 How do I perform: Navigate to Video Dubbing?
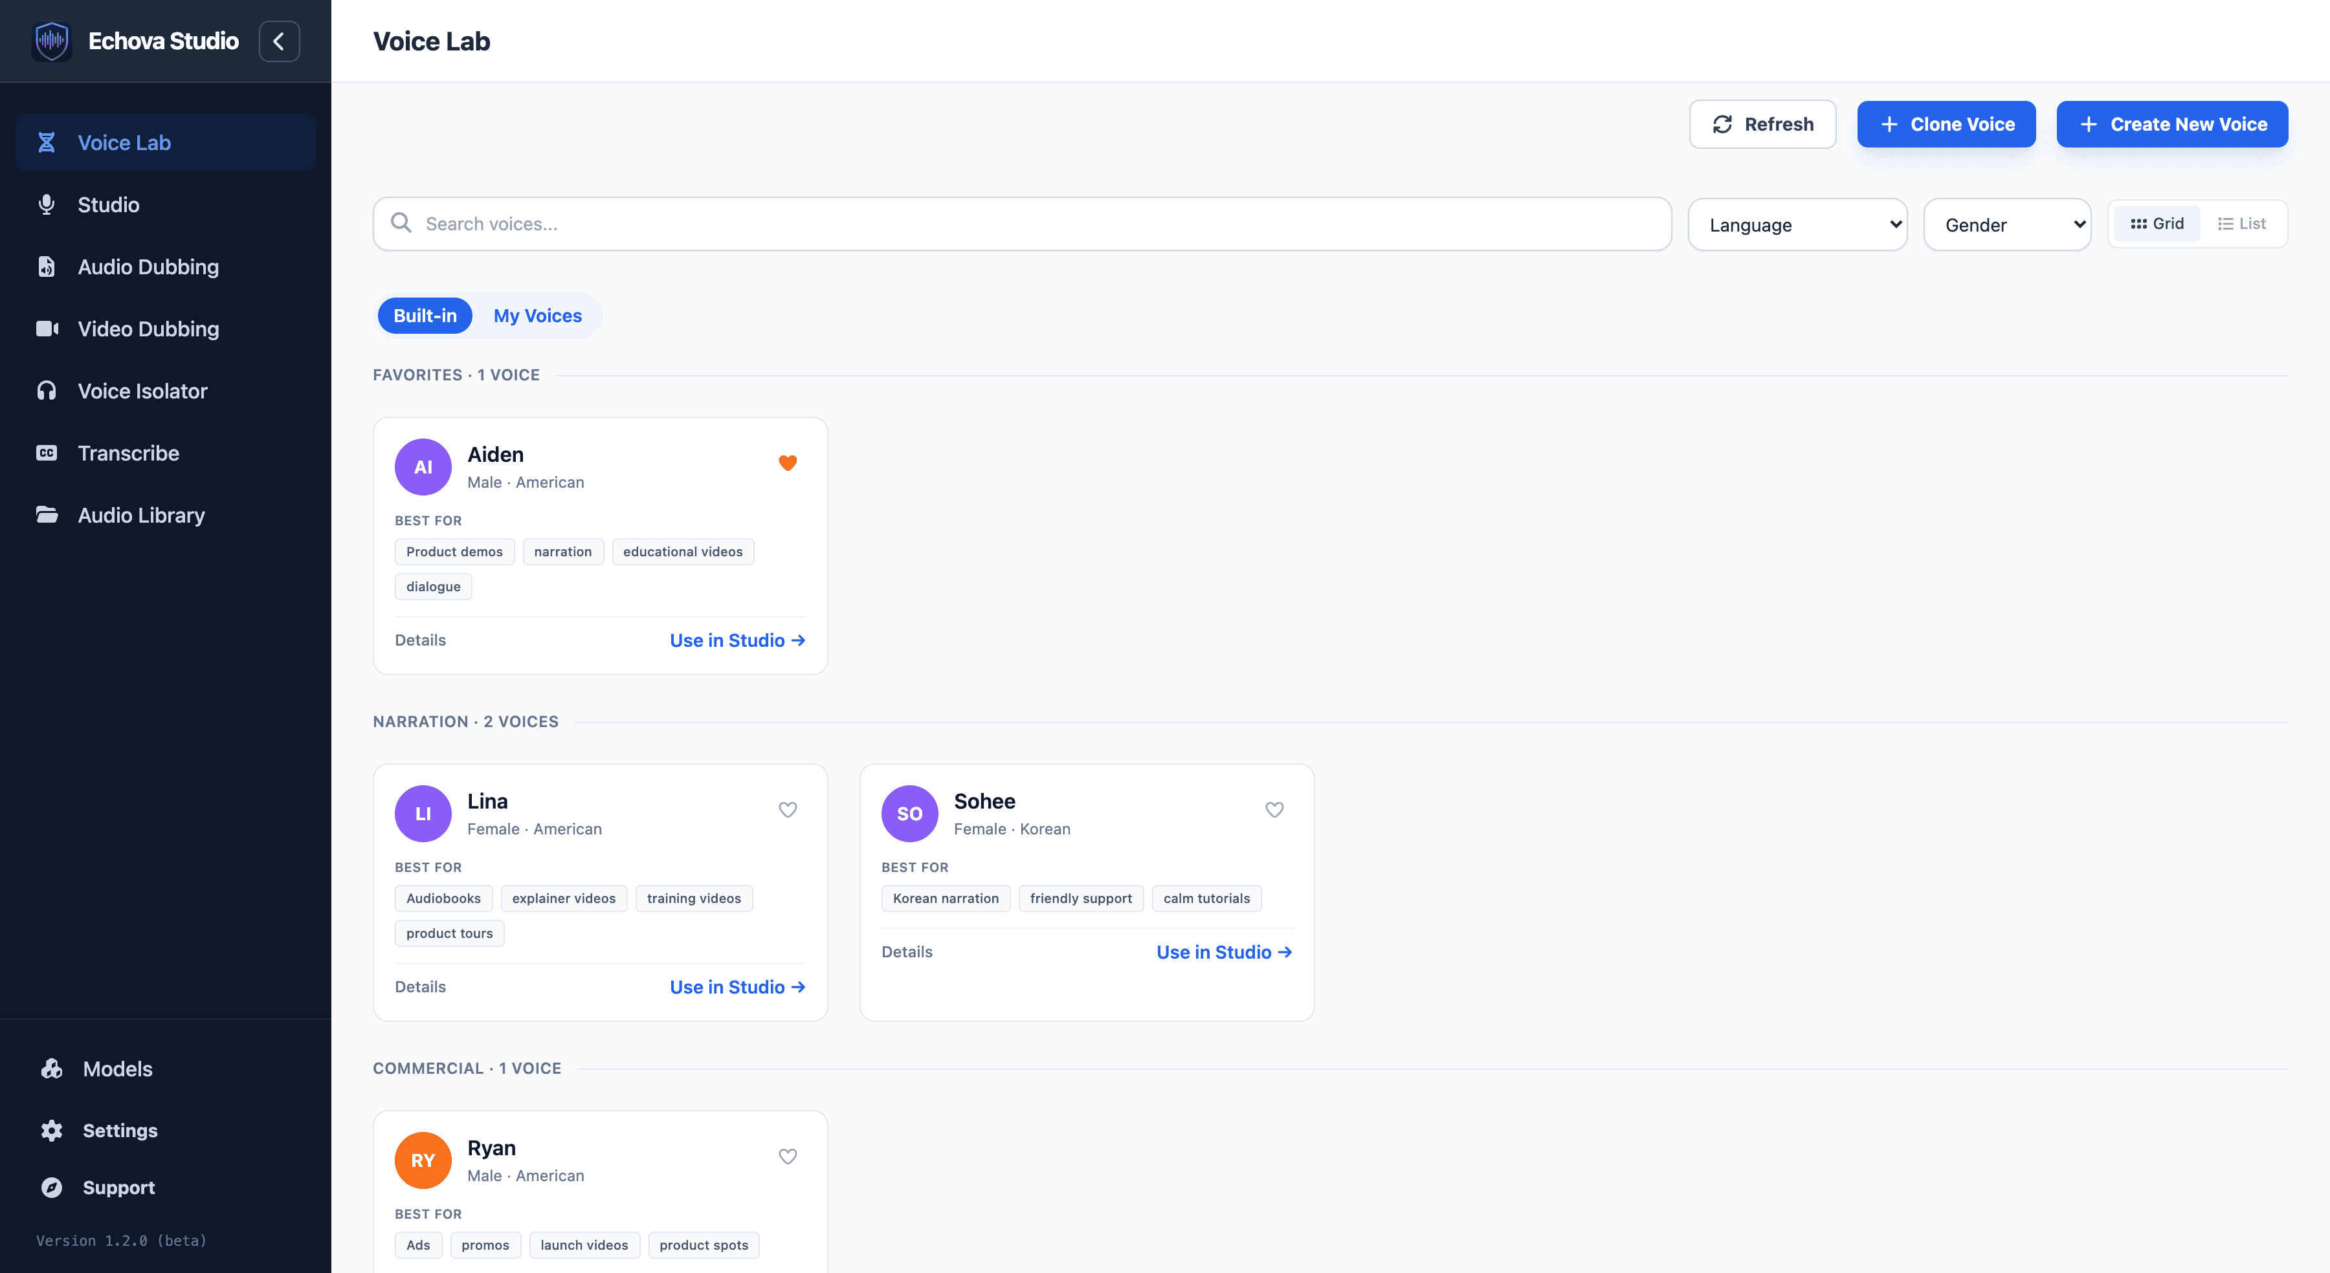point(166,329)
